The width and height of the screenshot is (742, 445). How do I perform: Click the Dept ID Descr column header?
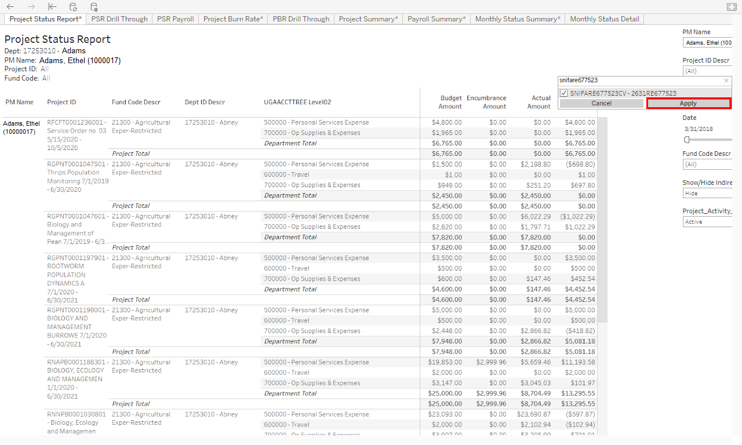pos(205,102)
